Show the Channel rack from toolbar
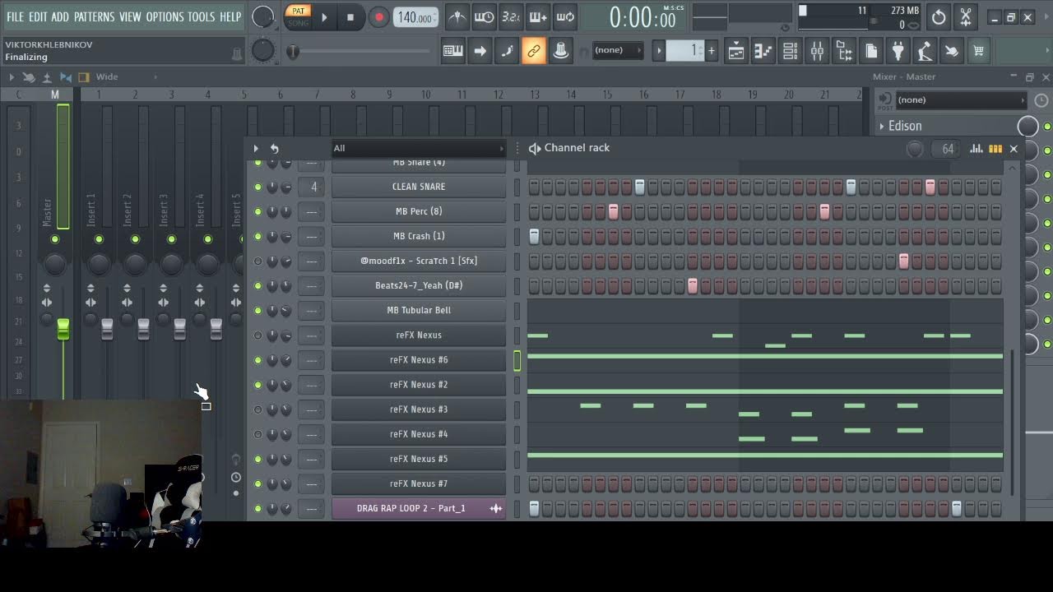1053x592 pixels. (790, 51)
